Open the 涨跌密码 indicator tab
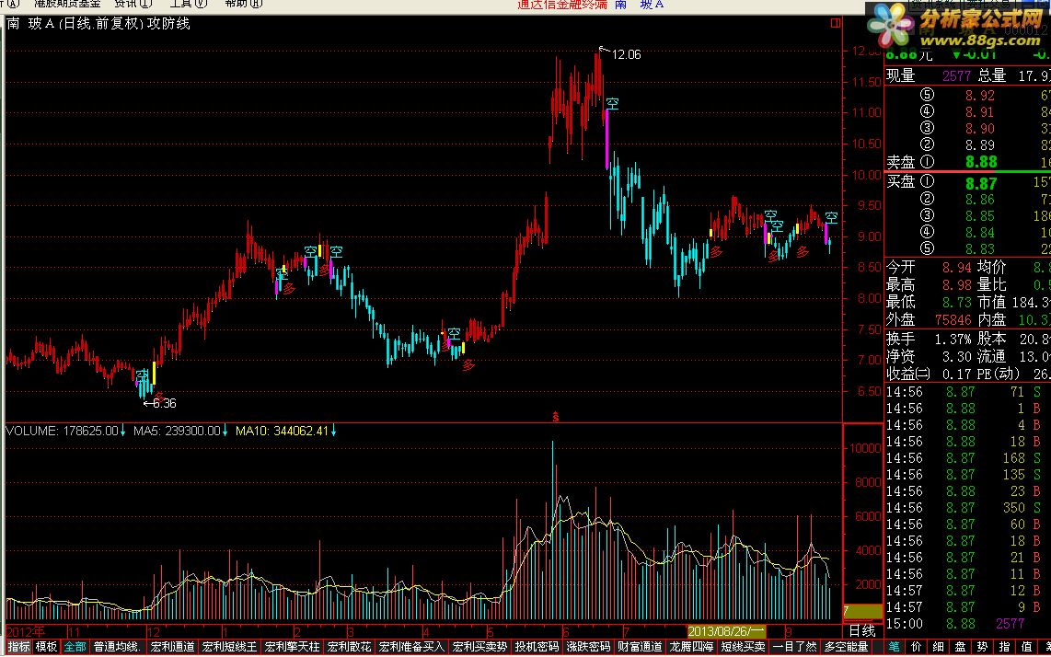The width and height of the screenshot is (1051, 657). (x=588, y=648)
